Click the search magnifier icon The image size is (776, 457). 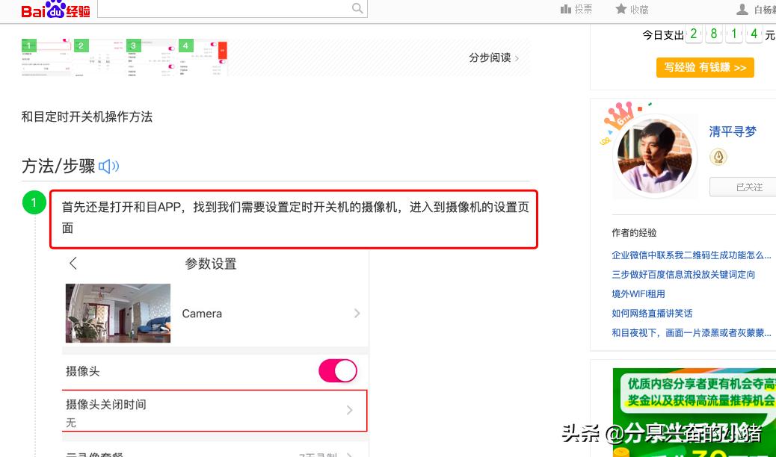click(357, 8)
